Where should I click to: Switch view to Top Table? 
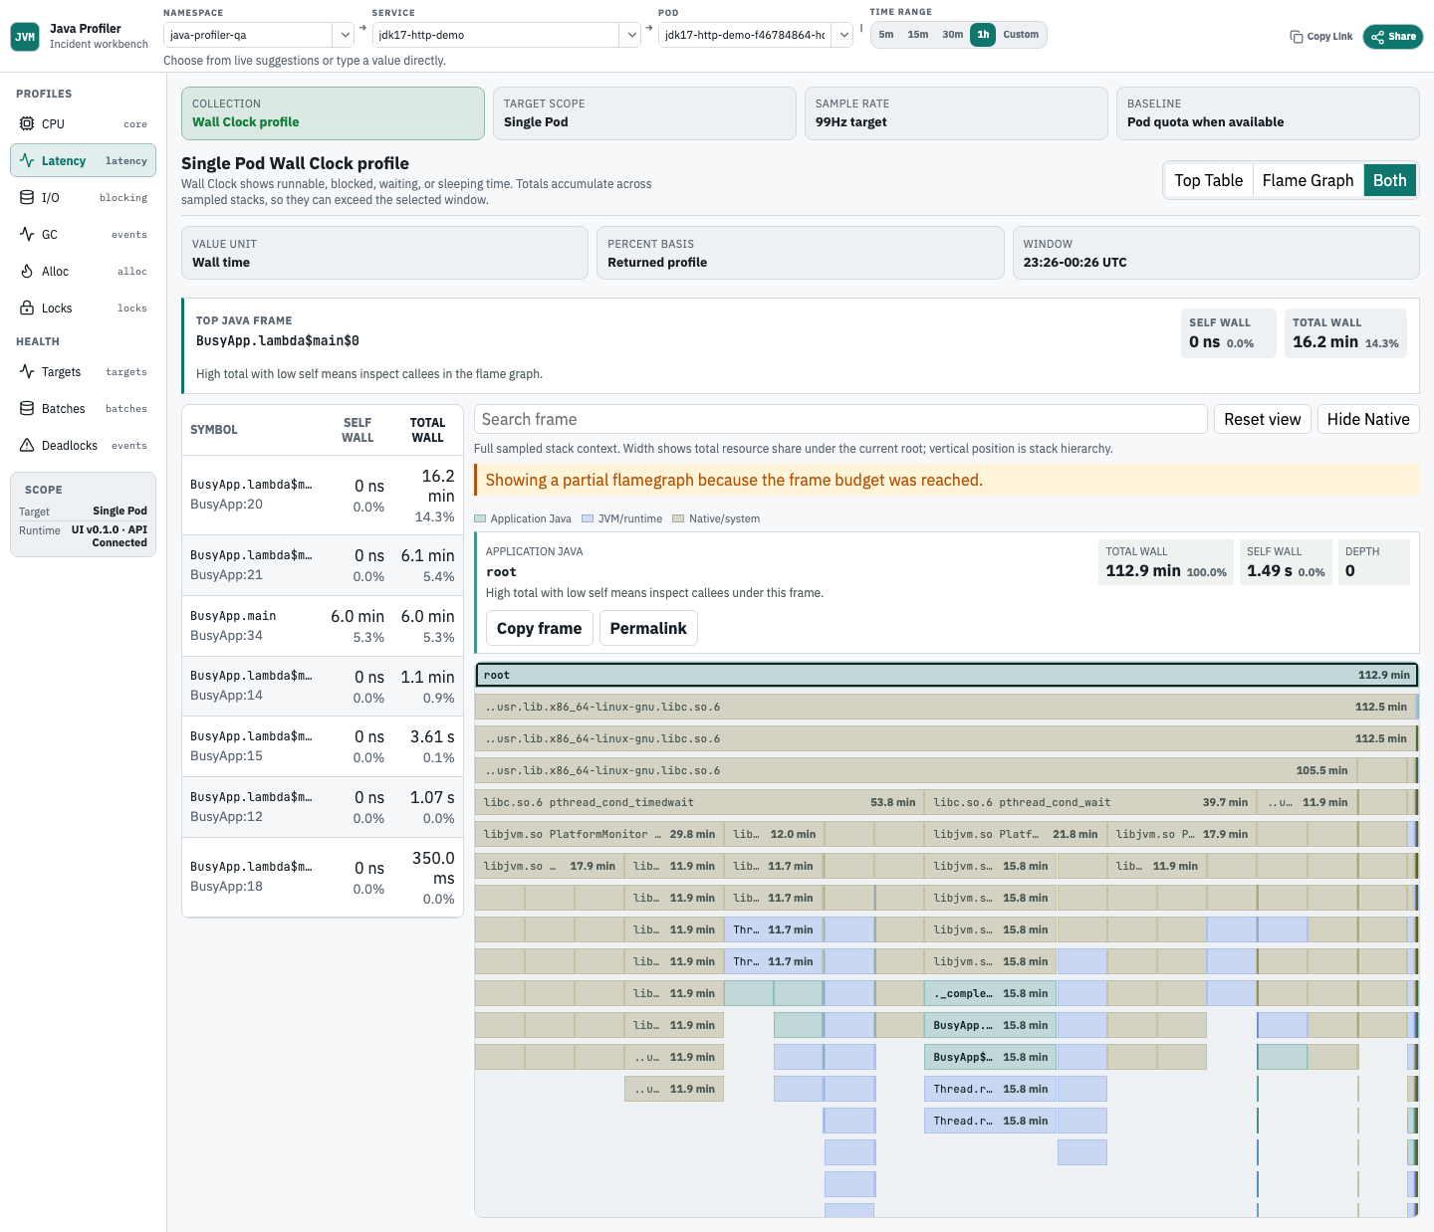point(1208,180)
